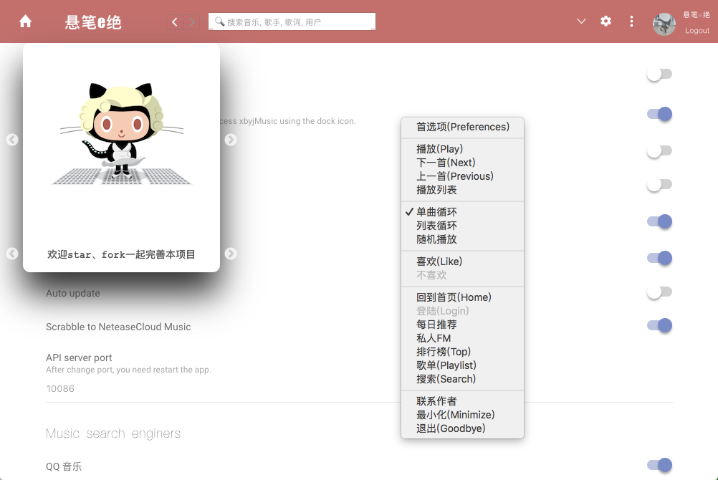The height and width of the screenshot is (480, 718).
Task: Select 首选项(Preferences) in context menu
Action: tap(462, 127)
